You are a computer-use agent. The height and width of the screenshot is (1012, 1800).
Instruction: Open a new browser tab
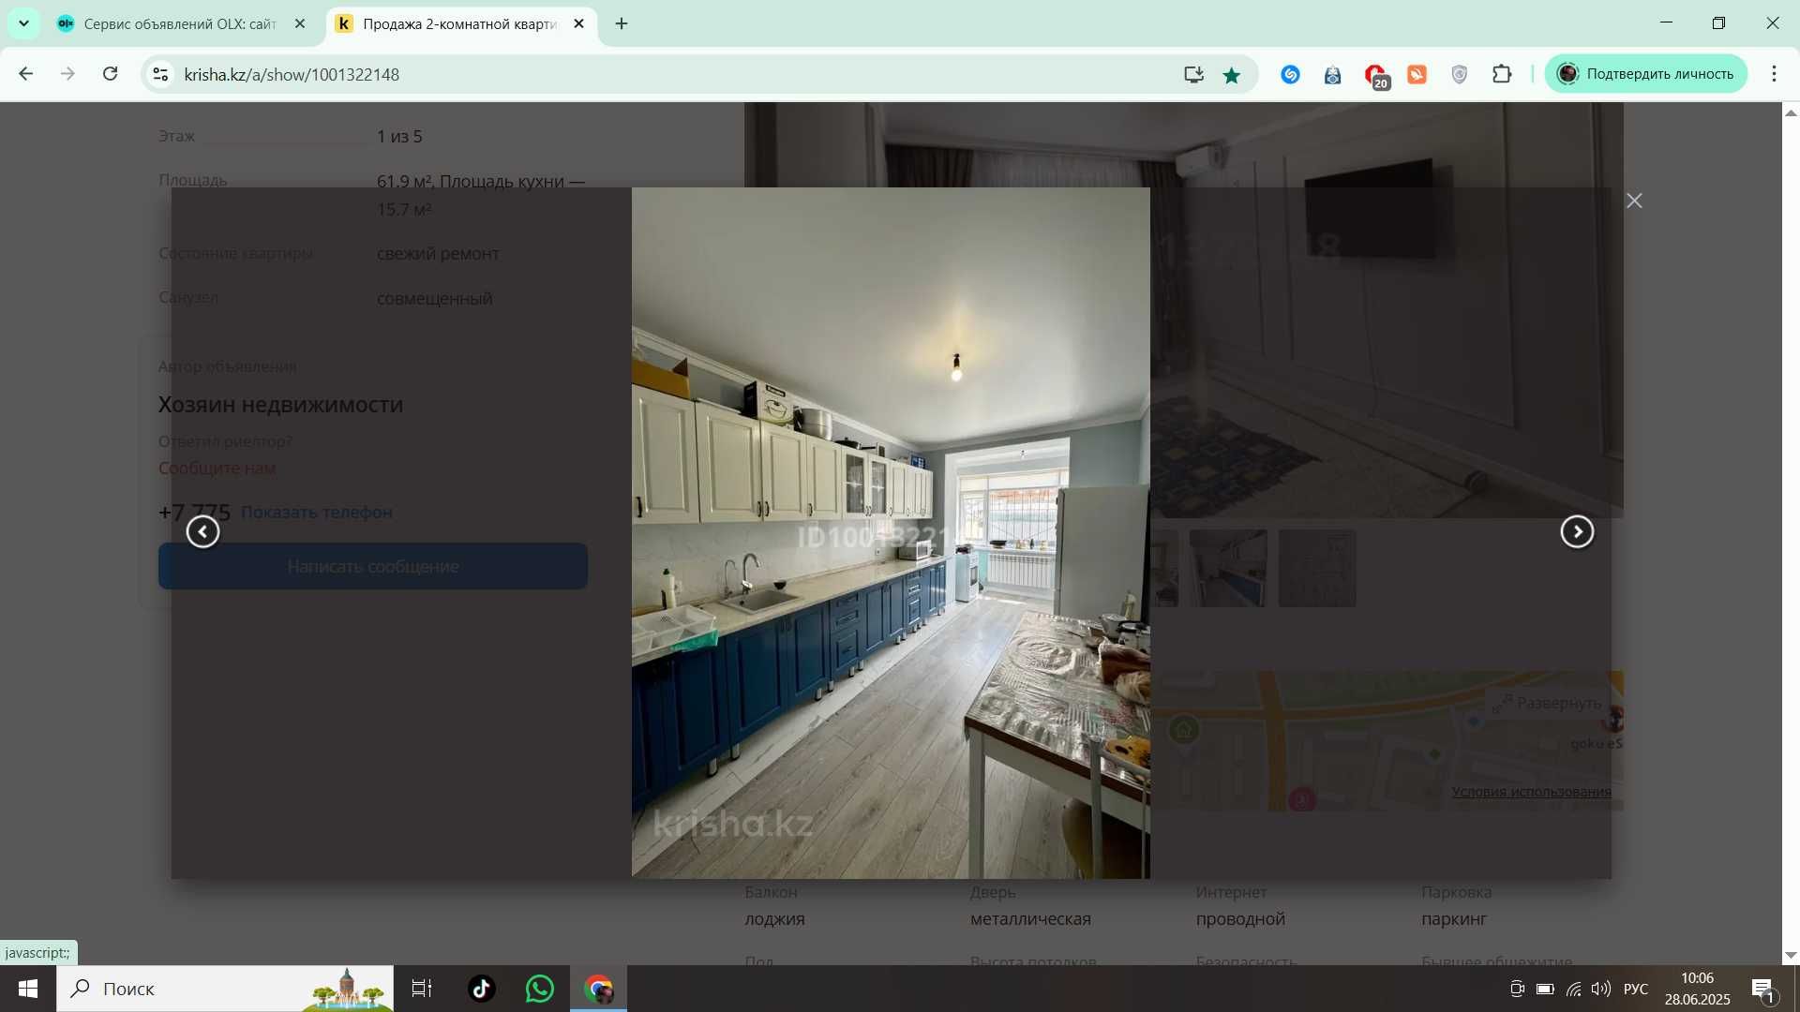pos(622,23)
